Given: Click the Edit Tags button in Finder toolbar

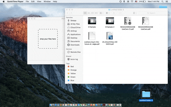Looking at the screenshot, I should 120,13.
